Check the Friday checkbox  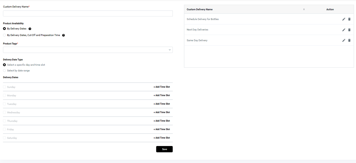pyautogui.click(x=4, y=129)
